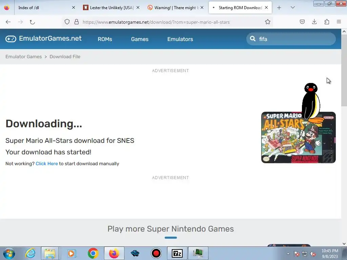Reload the current page

pyautogui.click(x=32, y=22)
